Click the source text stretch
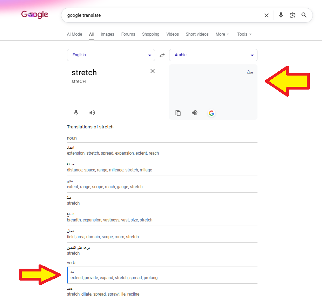 coord(84,72)
